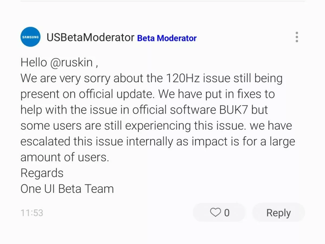This screenshot has width=325, height=244.
Task: Click the Regards line
Action: (x=42, y=173)
